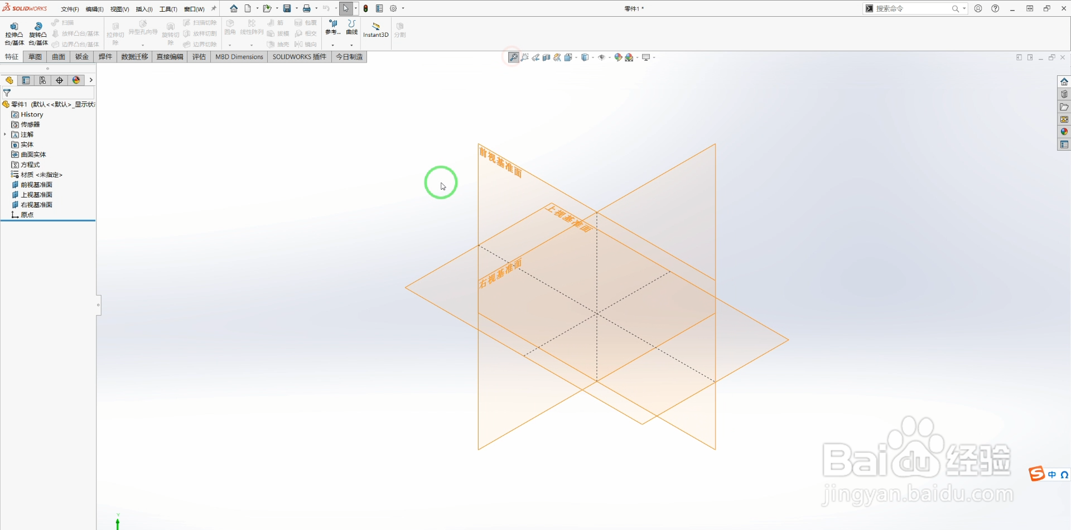Screen dimensions: 1071x530
Task: Open the Display Style cube icon
Action: pos(585,57)
